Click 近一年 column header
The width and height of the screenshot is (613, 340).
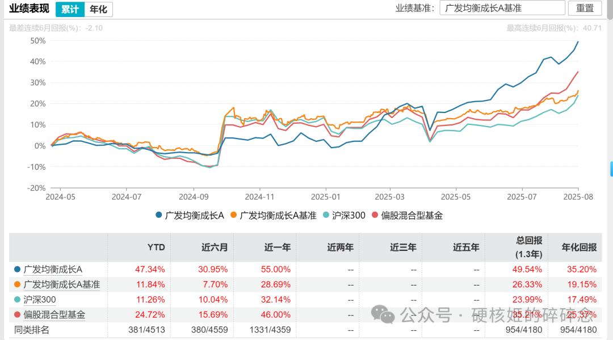(278, 247)
